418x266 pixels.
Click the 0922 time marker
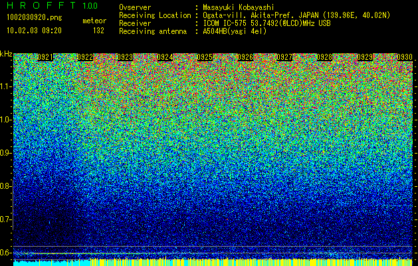[x=85, y=57]
